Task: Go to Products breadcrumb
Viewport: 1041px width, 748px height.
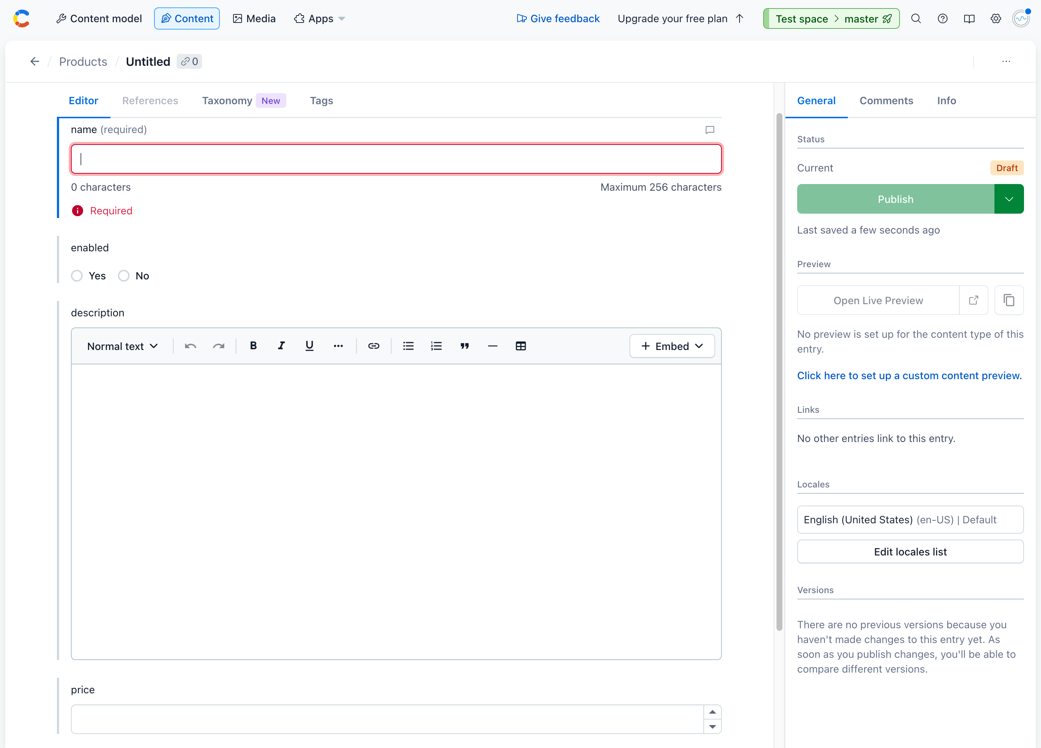Action: (x=83, y=61)
